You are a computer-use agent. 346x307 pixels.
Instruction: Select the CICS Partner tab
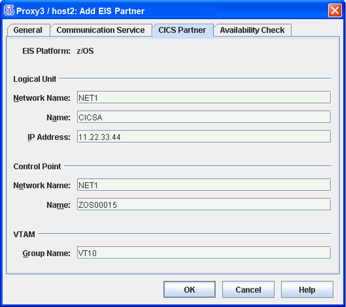point(182,30)
